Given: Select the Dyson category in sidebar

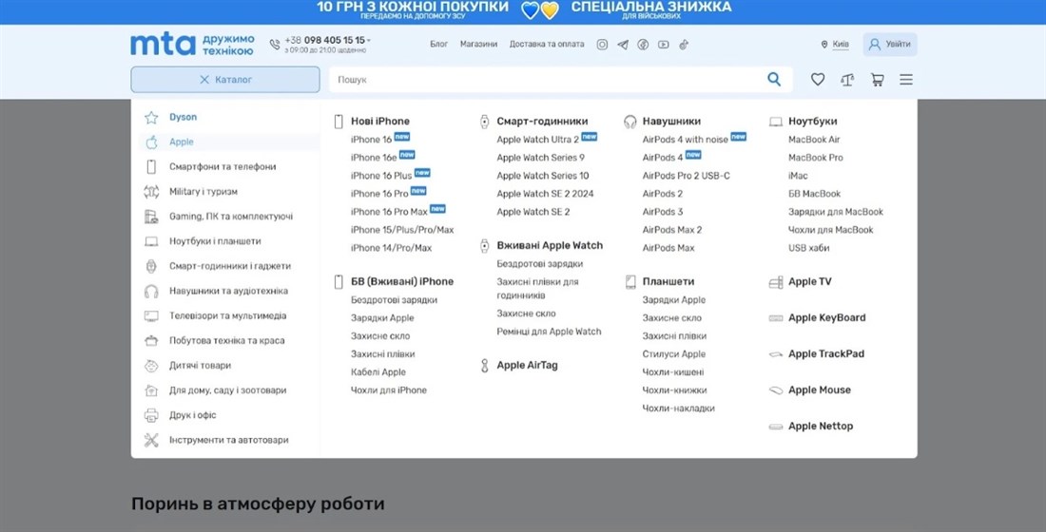Looking at the screenshot, I should (x=183, y=118).
